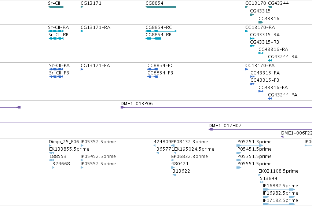Click the DME1-006F22 clone label
312x206 pixels.
click(x=297, y=133)
